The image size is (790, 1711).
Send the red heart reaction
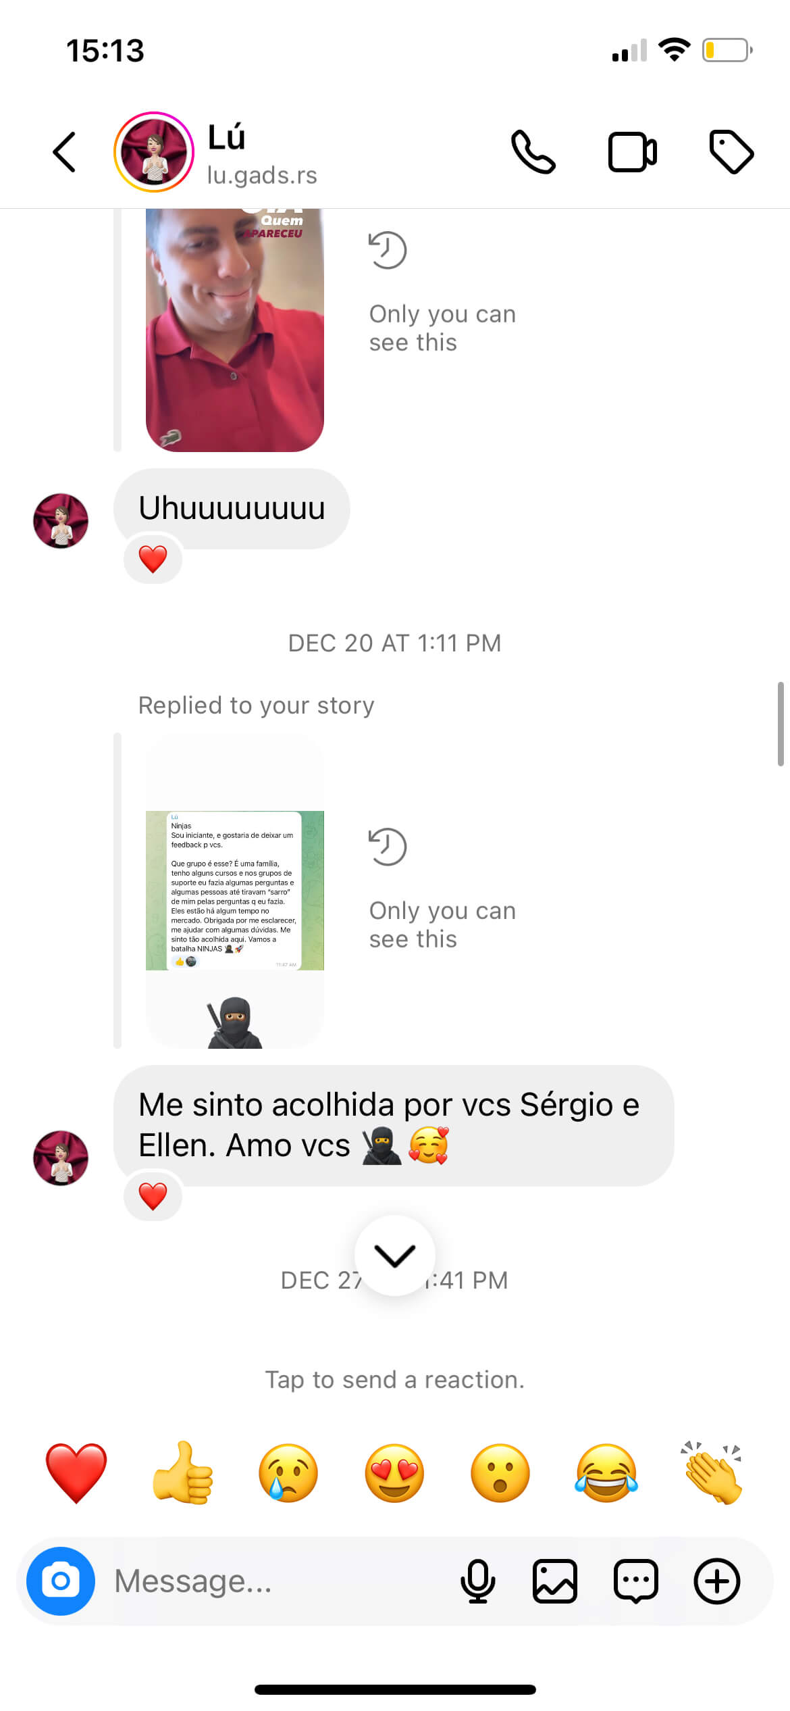point(76,1473)
